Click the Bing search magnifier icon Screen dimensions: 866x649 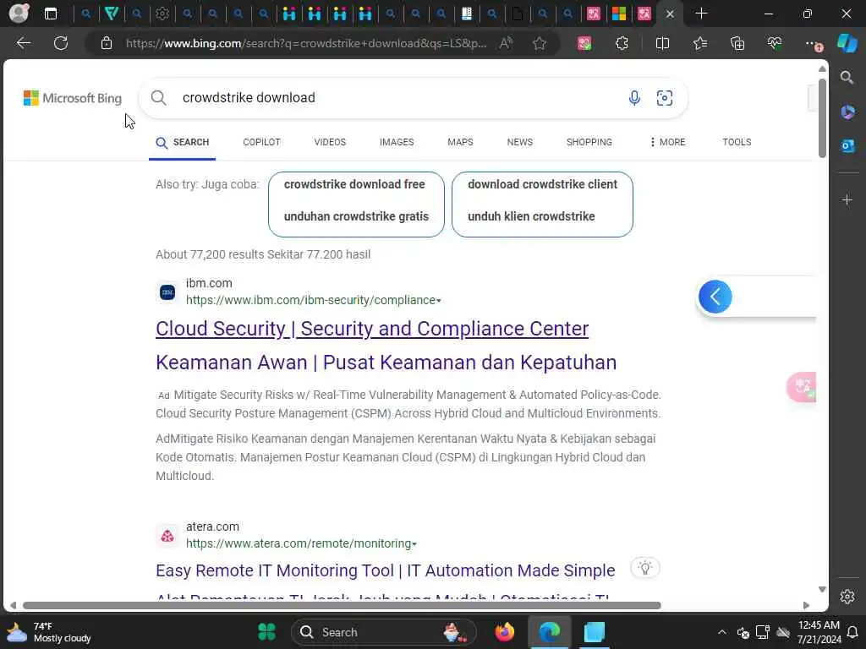(158, 98)
